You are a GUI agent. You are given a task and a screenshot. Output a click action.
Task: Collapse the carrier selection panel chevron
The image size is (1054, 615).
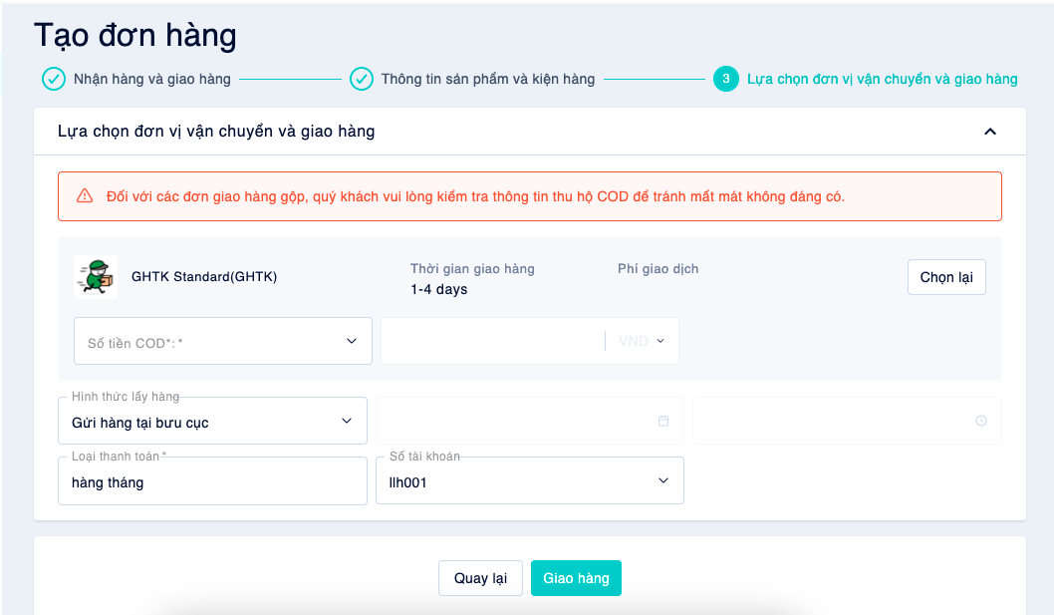[990, 132]
